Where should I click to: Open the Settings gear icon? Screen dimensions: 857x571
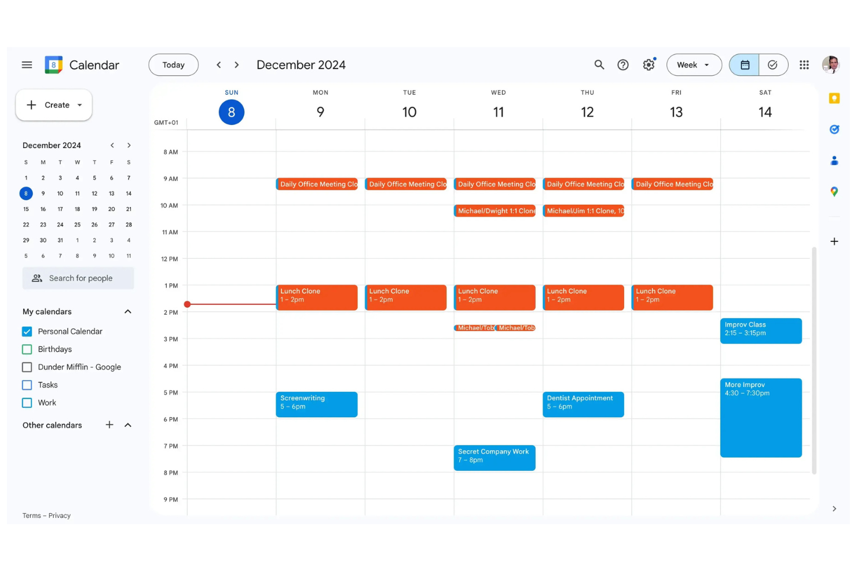(x=649, y=65)
